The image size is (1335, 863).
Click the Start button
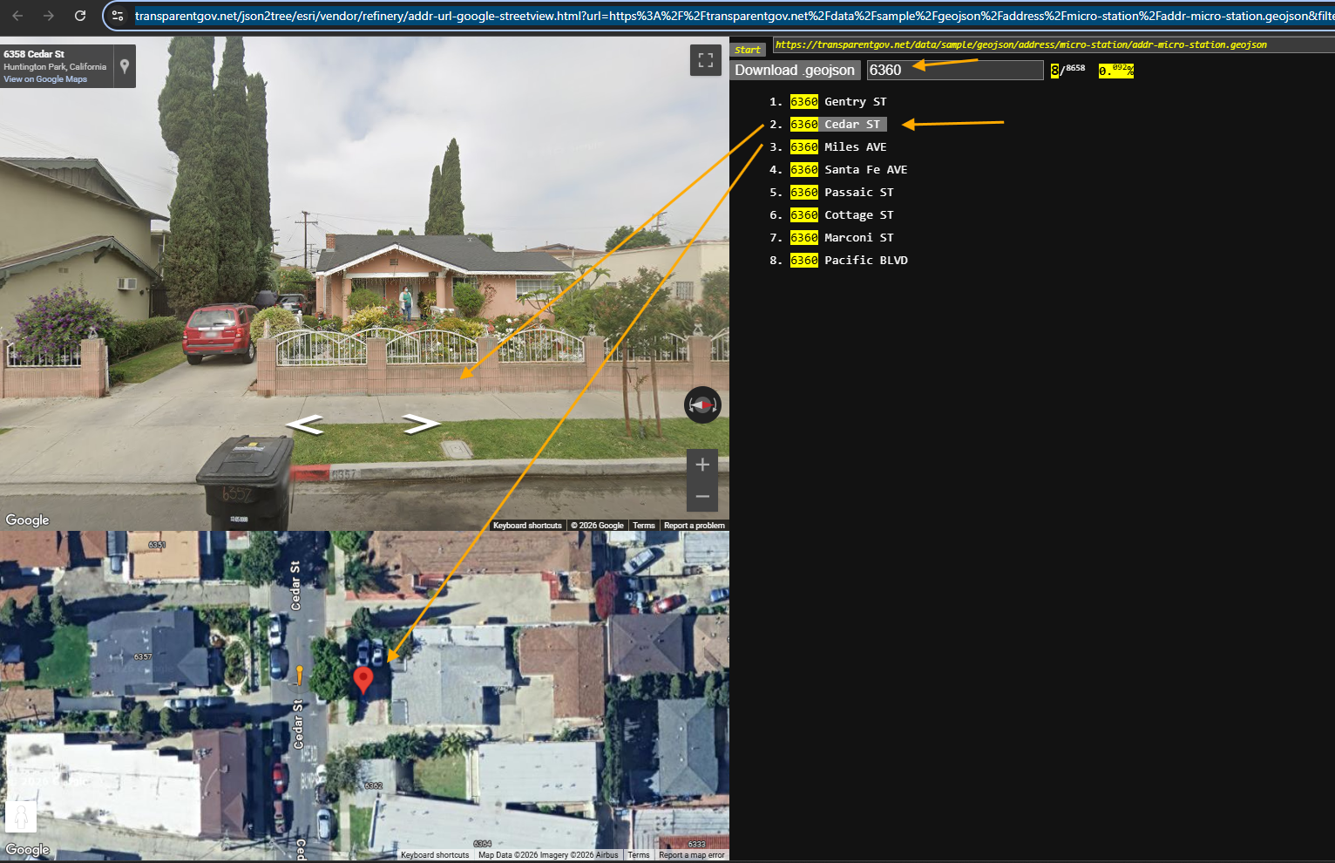pos(748,50)
